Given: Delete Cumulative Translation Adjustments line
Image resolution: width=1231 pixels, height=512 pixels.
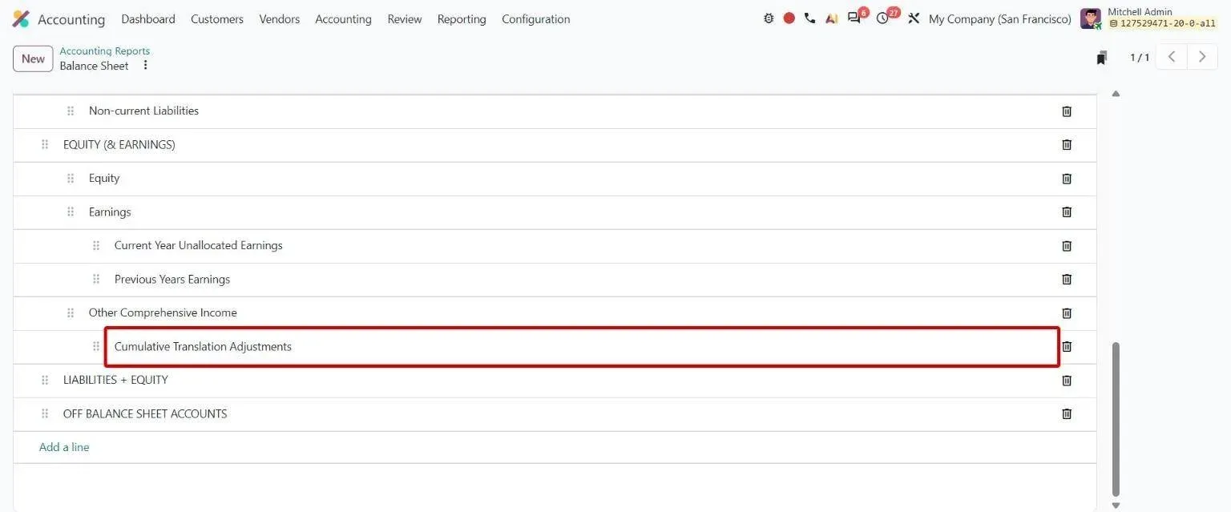Looking at the screenshot, I should point(1067,347).
